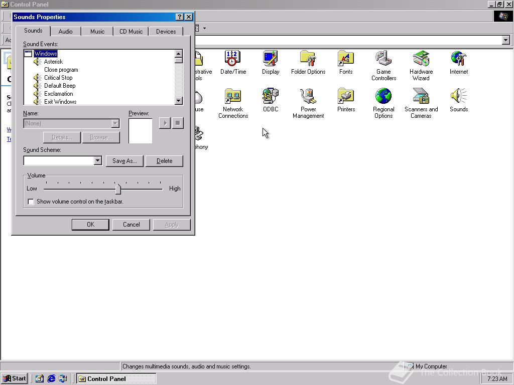Click OK in Sounds Properties
Image resolution: width=514 pixels, height=385 pixels.
click(x=90, y=225)
